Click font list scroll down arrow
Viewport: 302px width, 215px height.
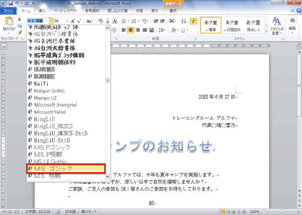[x=108, y=176]
